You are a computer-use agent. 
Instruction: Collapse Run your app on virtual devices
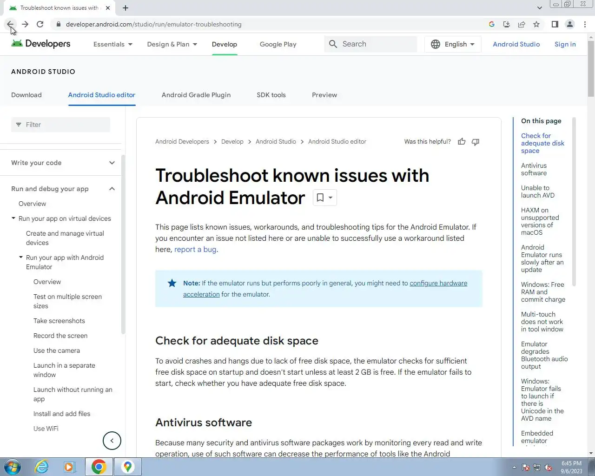[x=13, y=218]
